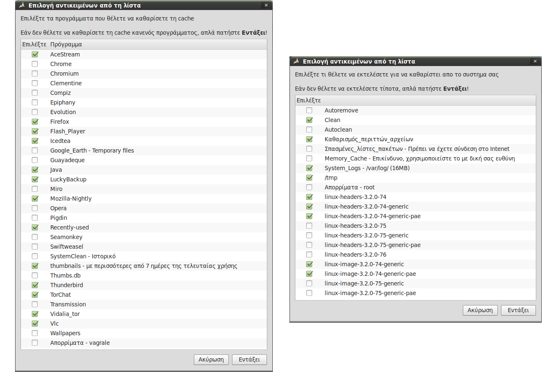Click Ακύρωση in the system cleanup window
The width and height of the screenshot is (553, 372).
tap(481, 310)
